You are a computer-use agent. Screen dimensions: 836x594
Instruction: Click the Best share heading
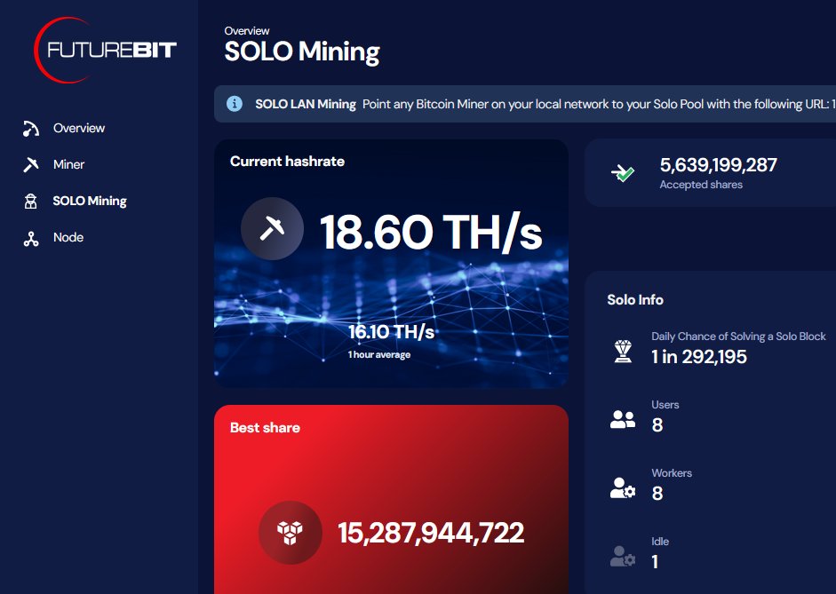click(265, 428)
